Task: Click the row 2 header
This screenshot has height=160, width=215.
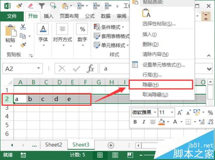Action: (x=7, y=99)
